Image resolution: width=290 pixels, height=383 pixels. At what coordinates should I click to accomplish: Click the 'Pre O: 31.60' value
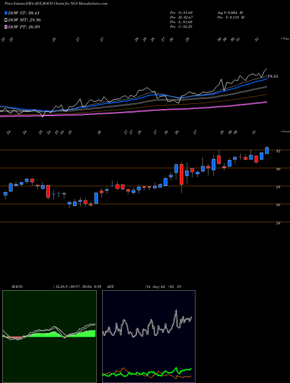tap(182, 12)
